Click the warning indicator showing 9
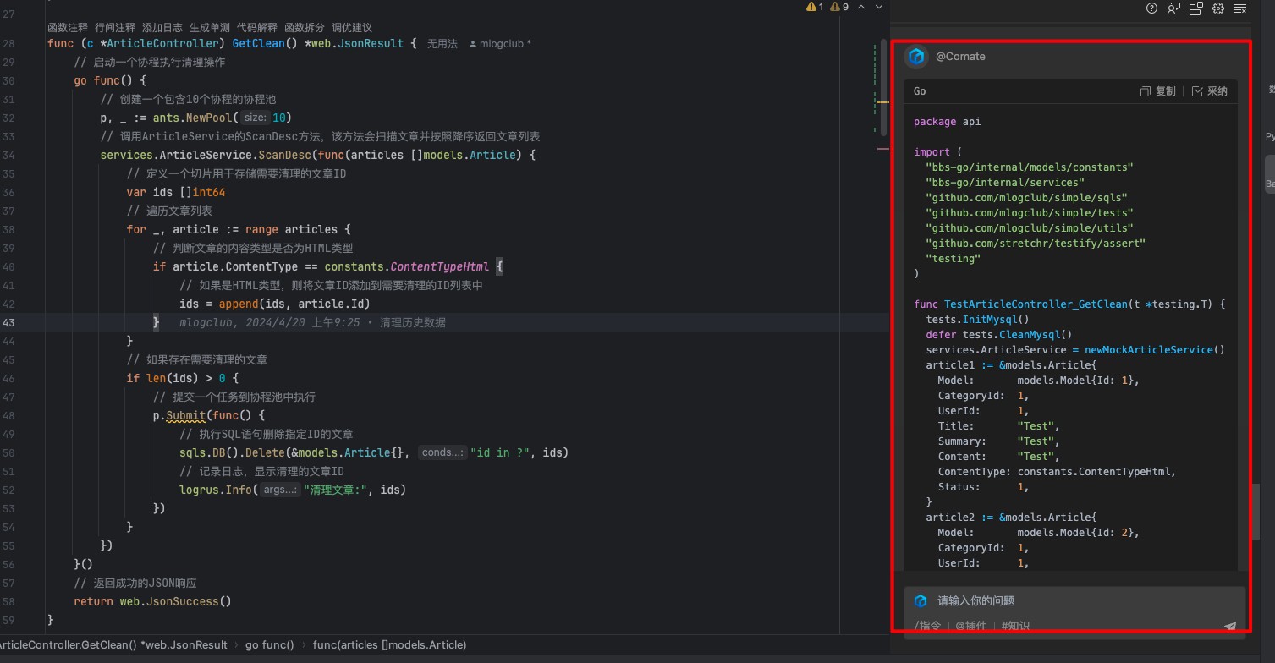 pos(839,7)
